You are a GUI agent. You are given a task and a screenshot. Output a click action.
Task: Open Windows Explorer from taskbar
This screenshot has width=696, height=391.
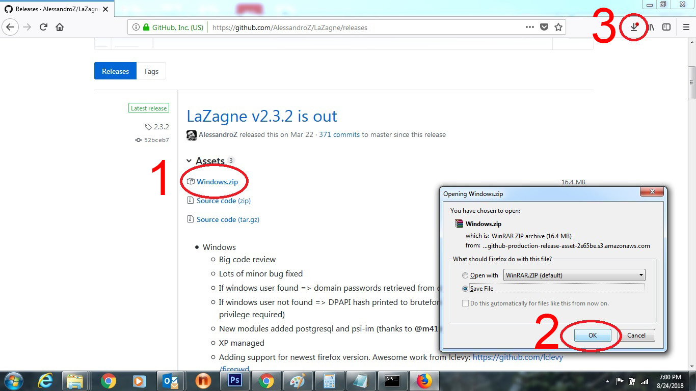pos(75,381)
